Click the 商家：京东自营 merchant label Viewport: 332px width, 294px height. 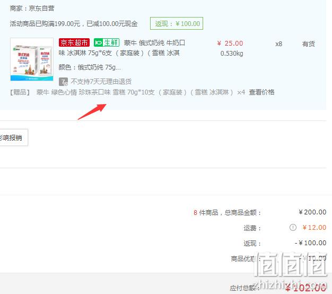pyautogui.click(x=32, y=8)
